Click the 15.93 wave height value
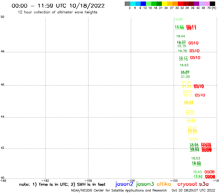Image resolution: width=219 pixels, height=193 pixels. tap(197, 172)
